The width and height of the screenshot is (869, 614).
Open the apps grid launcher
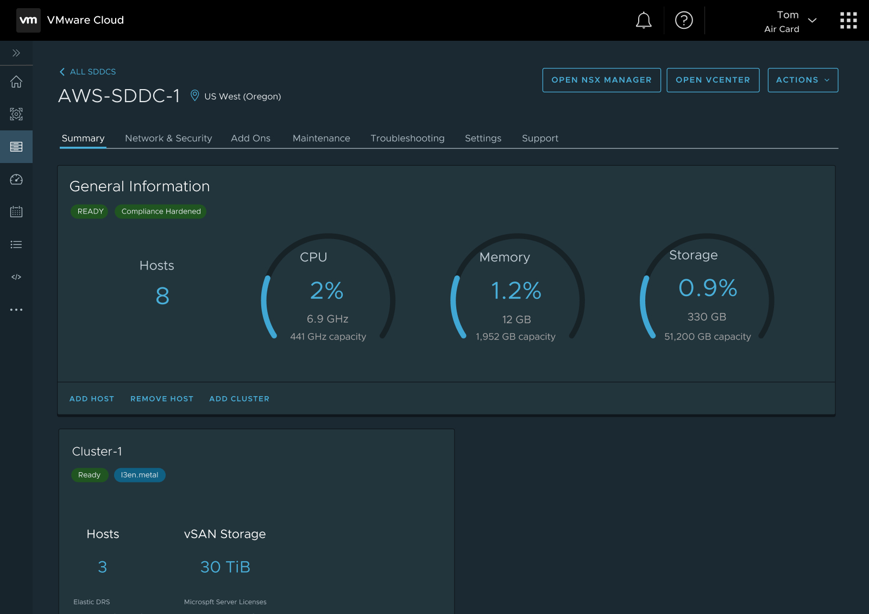click(x=848, y=20)
